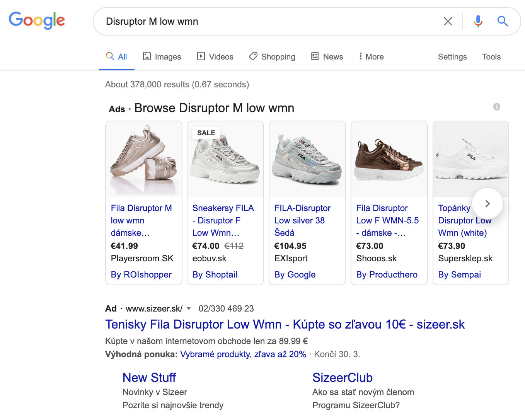Open Fila Disruptor Low F WMN-5.5 link

tap(387, 220)
